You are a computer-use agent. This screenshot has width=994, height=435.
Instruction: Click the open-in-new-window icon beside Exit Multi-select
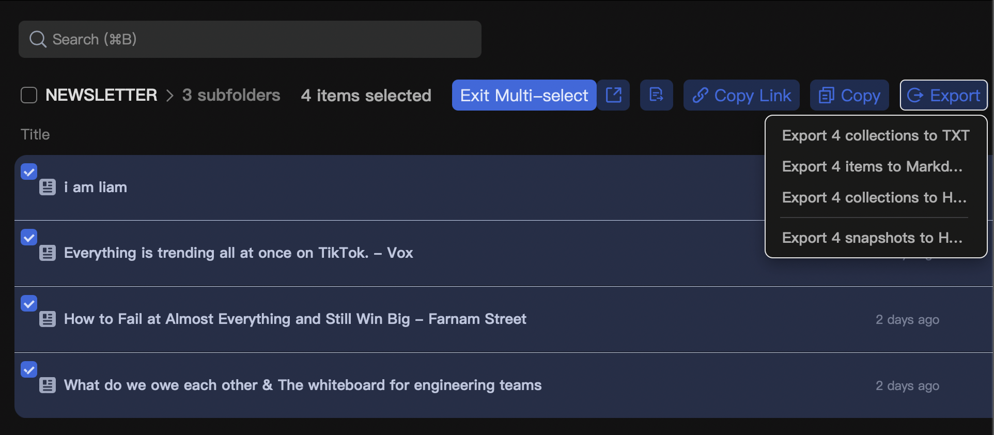[614, 95]
